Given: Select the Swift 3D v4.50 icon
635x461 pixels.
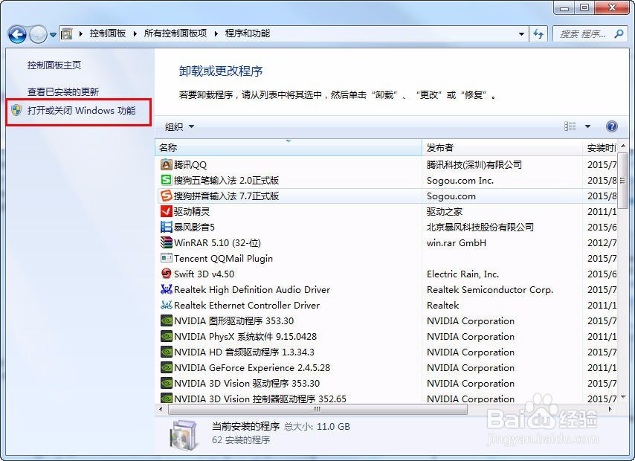Looking at the screenshot, I should [167, 274].
